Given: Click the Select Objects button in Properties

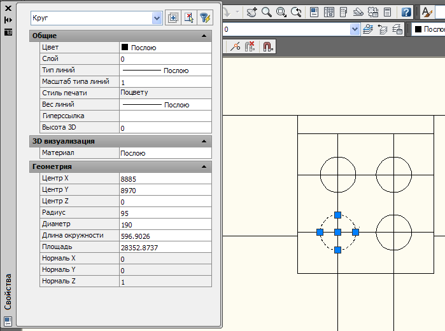Looking at the screenshot, I should pyautogui.click(x=188, y=18).
